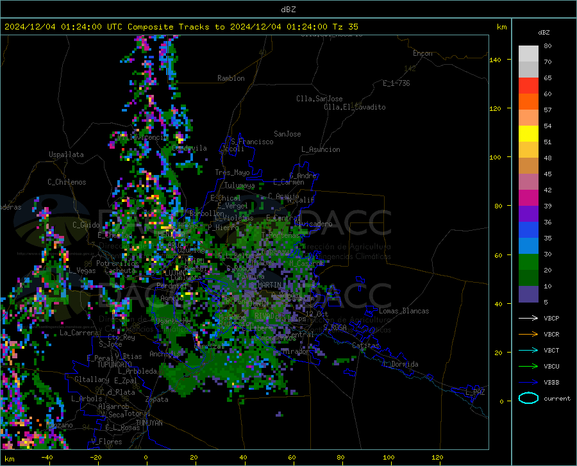Viewport: 577px width, 466px height.
Task: Click the '120' tick on the horizontal axis
Action: click(x=437, y=457)
